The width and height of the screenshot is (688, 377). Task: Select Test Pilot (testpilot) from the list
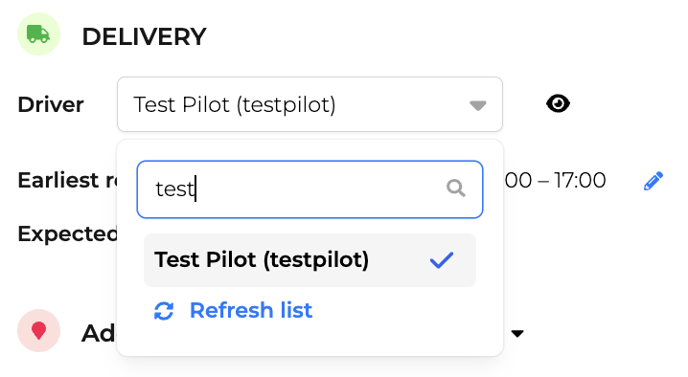click(310, 260)
